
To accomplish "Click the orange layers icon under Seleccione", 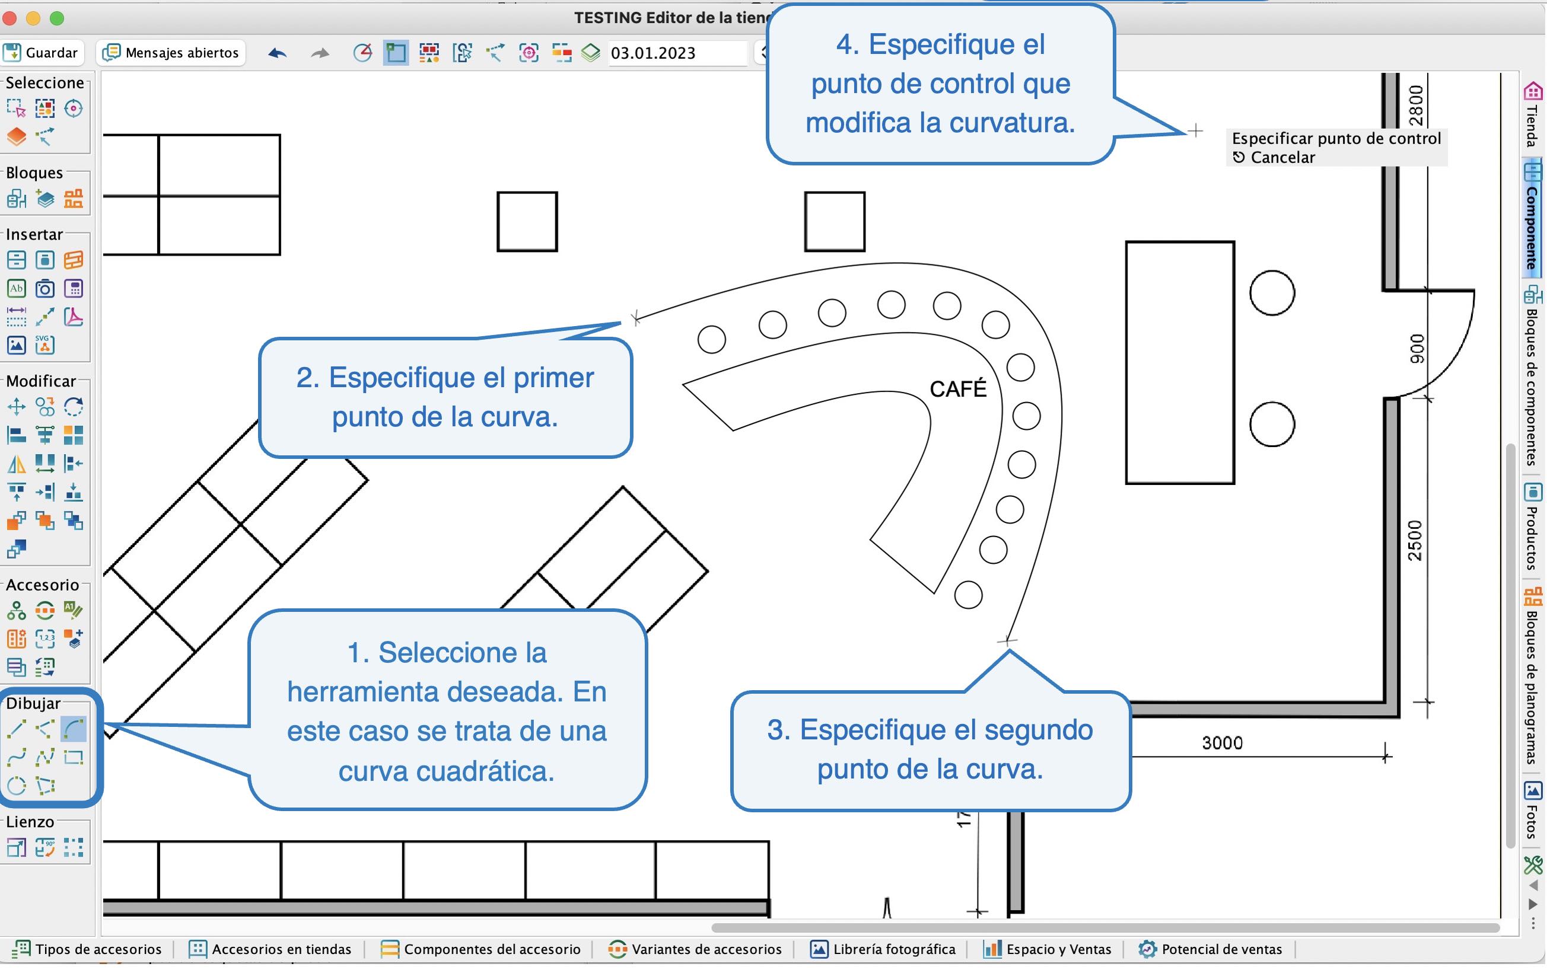I will (x=16, y=136).
